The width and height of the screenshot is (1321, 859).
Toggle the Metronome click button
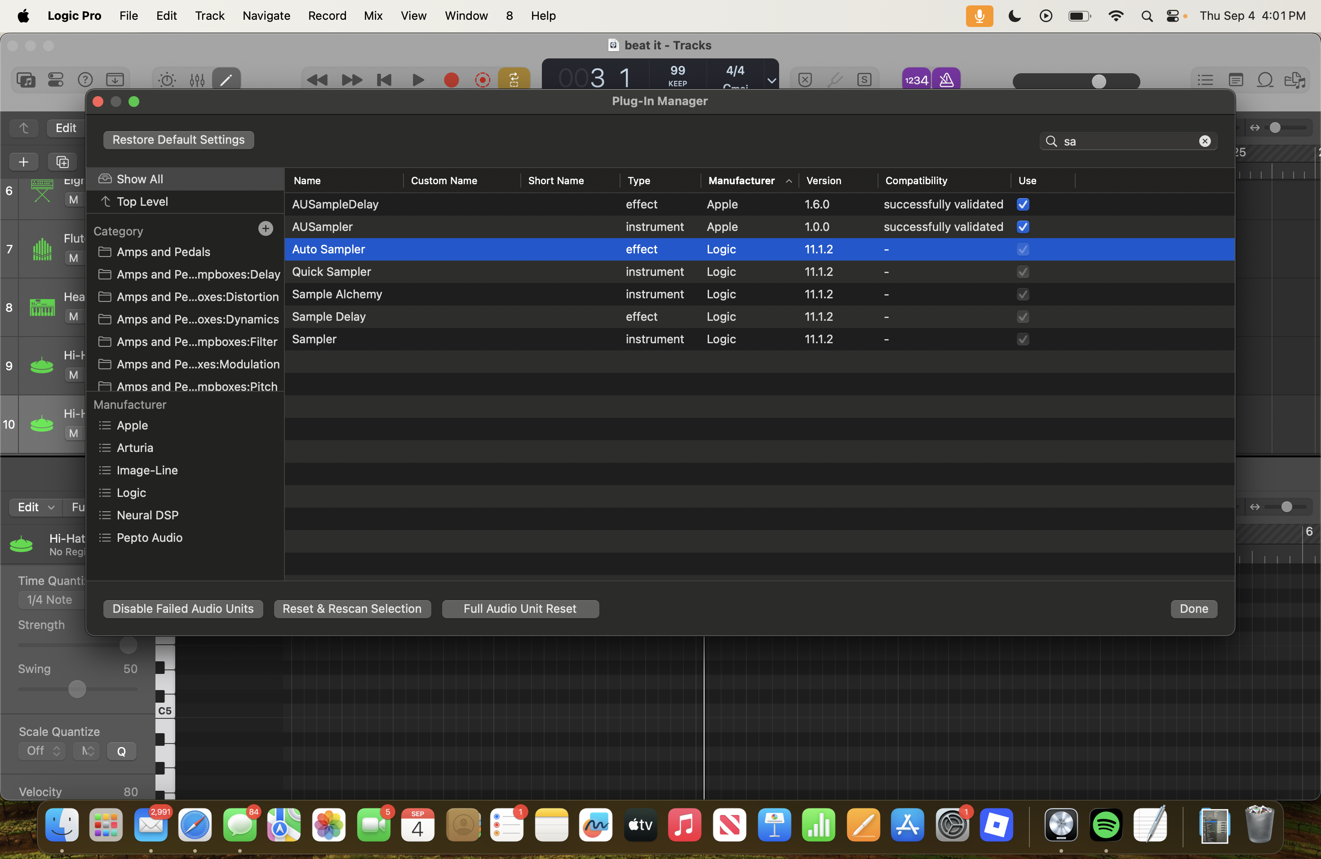click(946, 80)
